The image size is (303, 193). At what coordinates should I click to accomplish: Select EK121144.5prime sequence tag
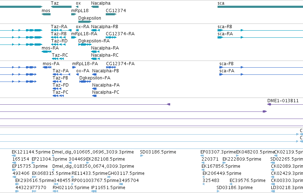click(x=14, y=156)
